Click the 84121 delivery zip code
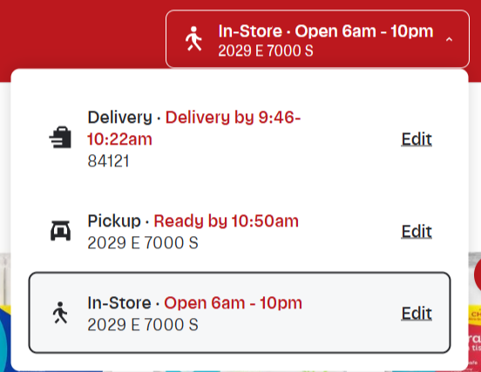Image resolution: width=481 pixels, height=372 pixels. point(108,161)
